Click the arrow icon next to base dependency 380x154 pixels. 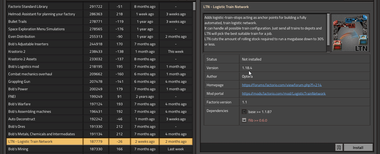pos(244,112)
